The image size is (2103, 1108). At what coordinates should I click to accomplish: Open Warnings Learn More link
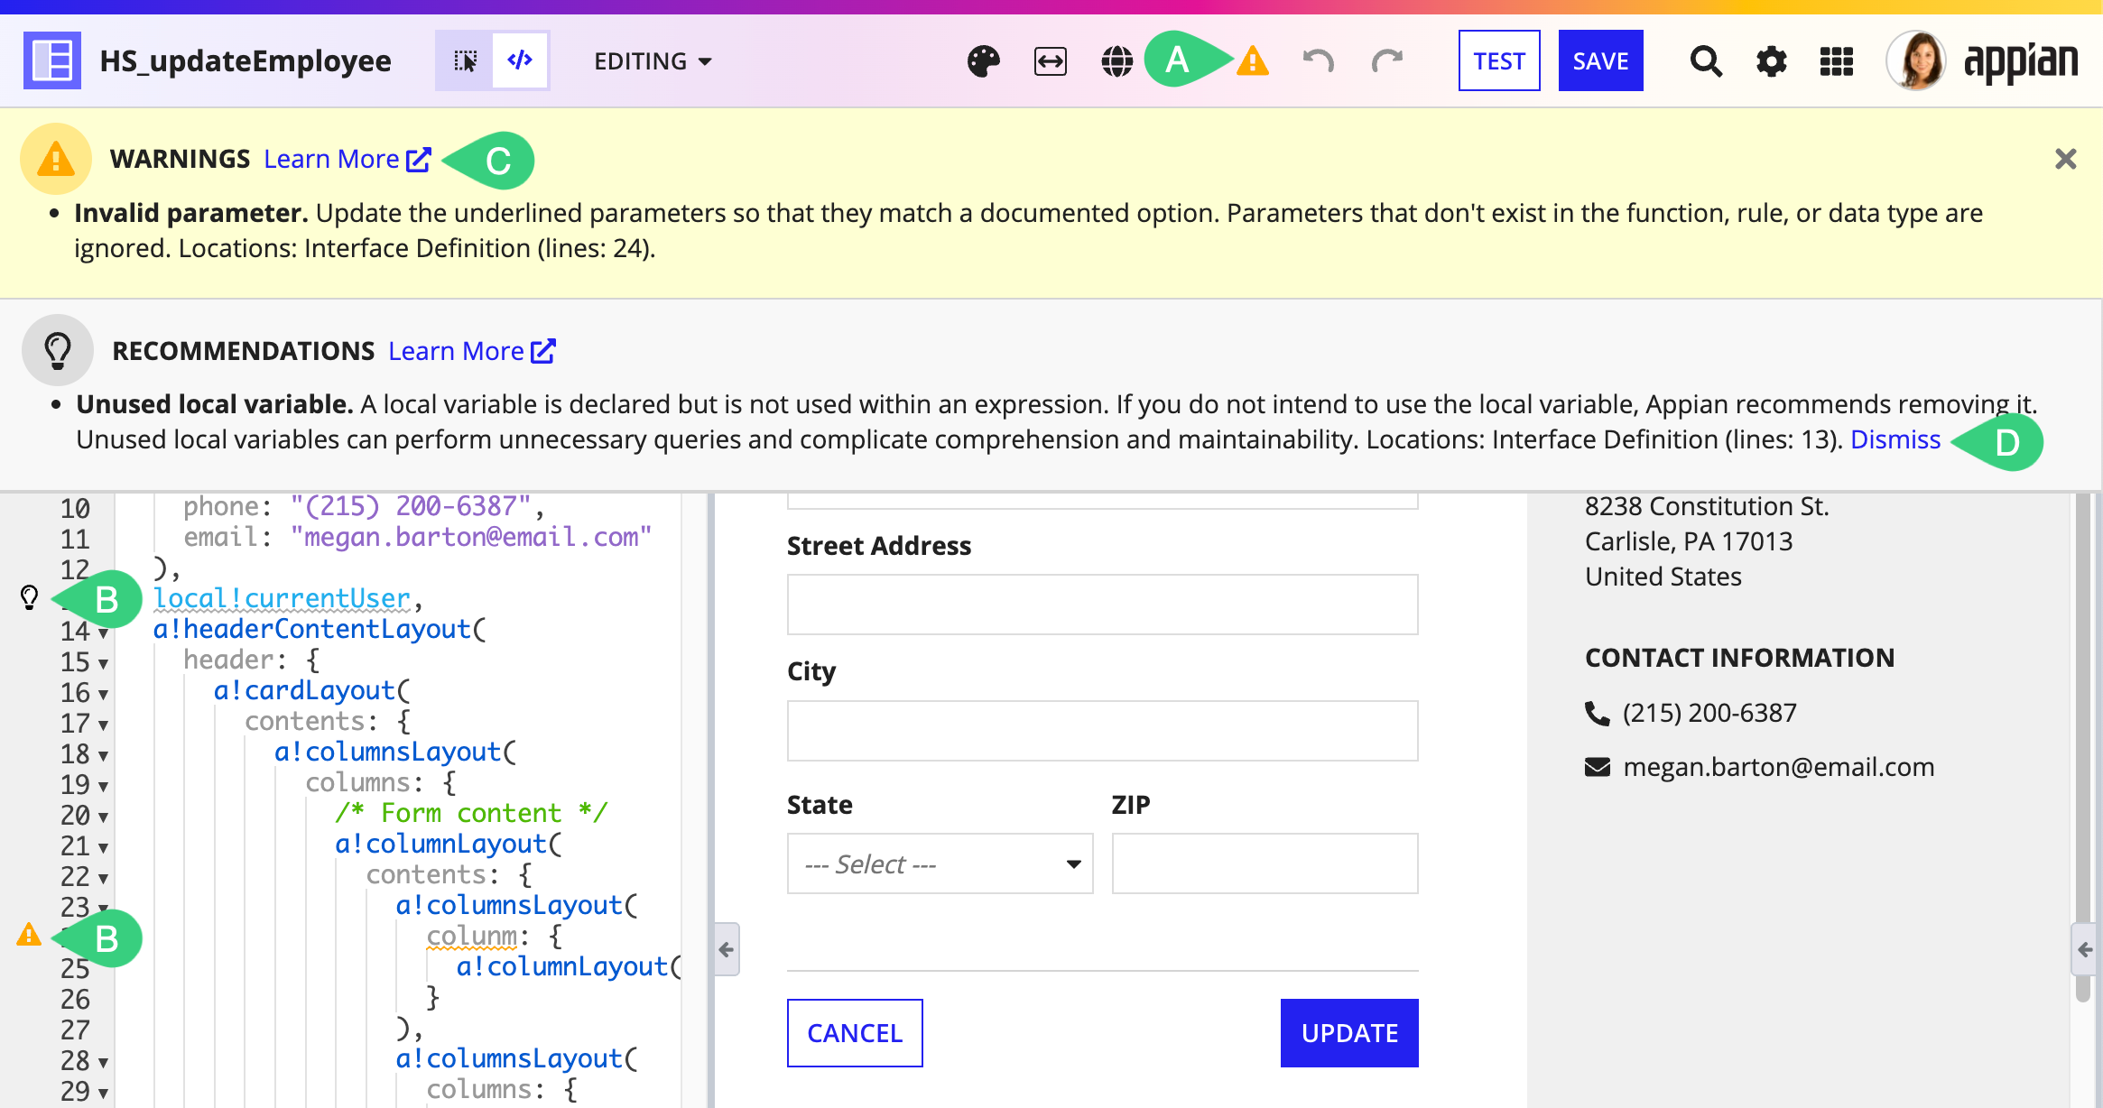(x=347, y=159)
